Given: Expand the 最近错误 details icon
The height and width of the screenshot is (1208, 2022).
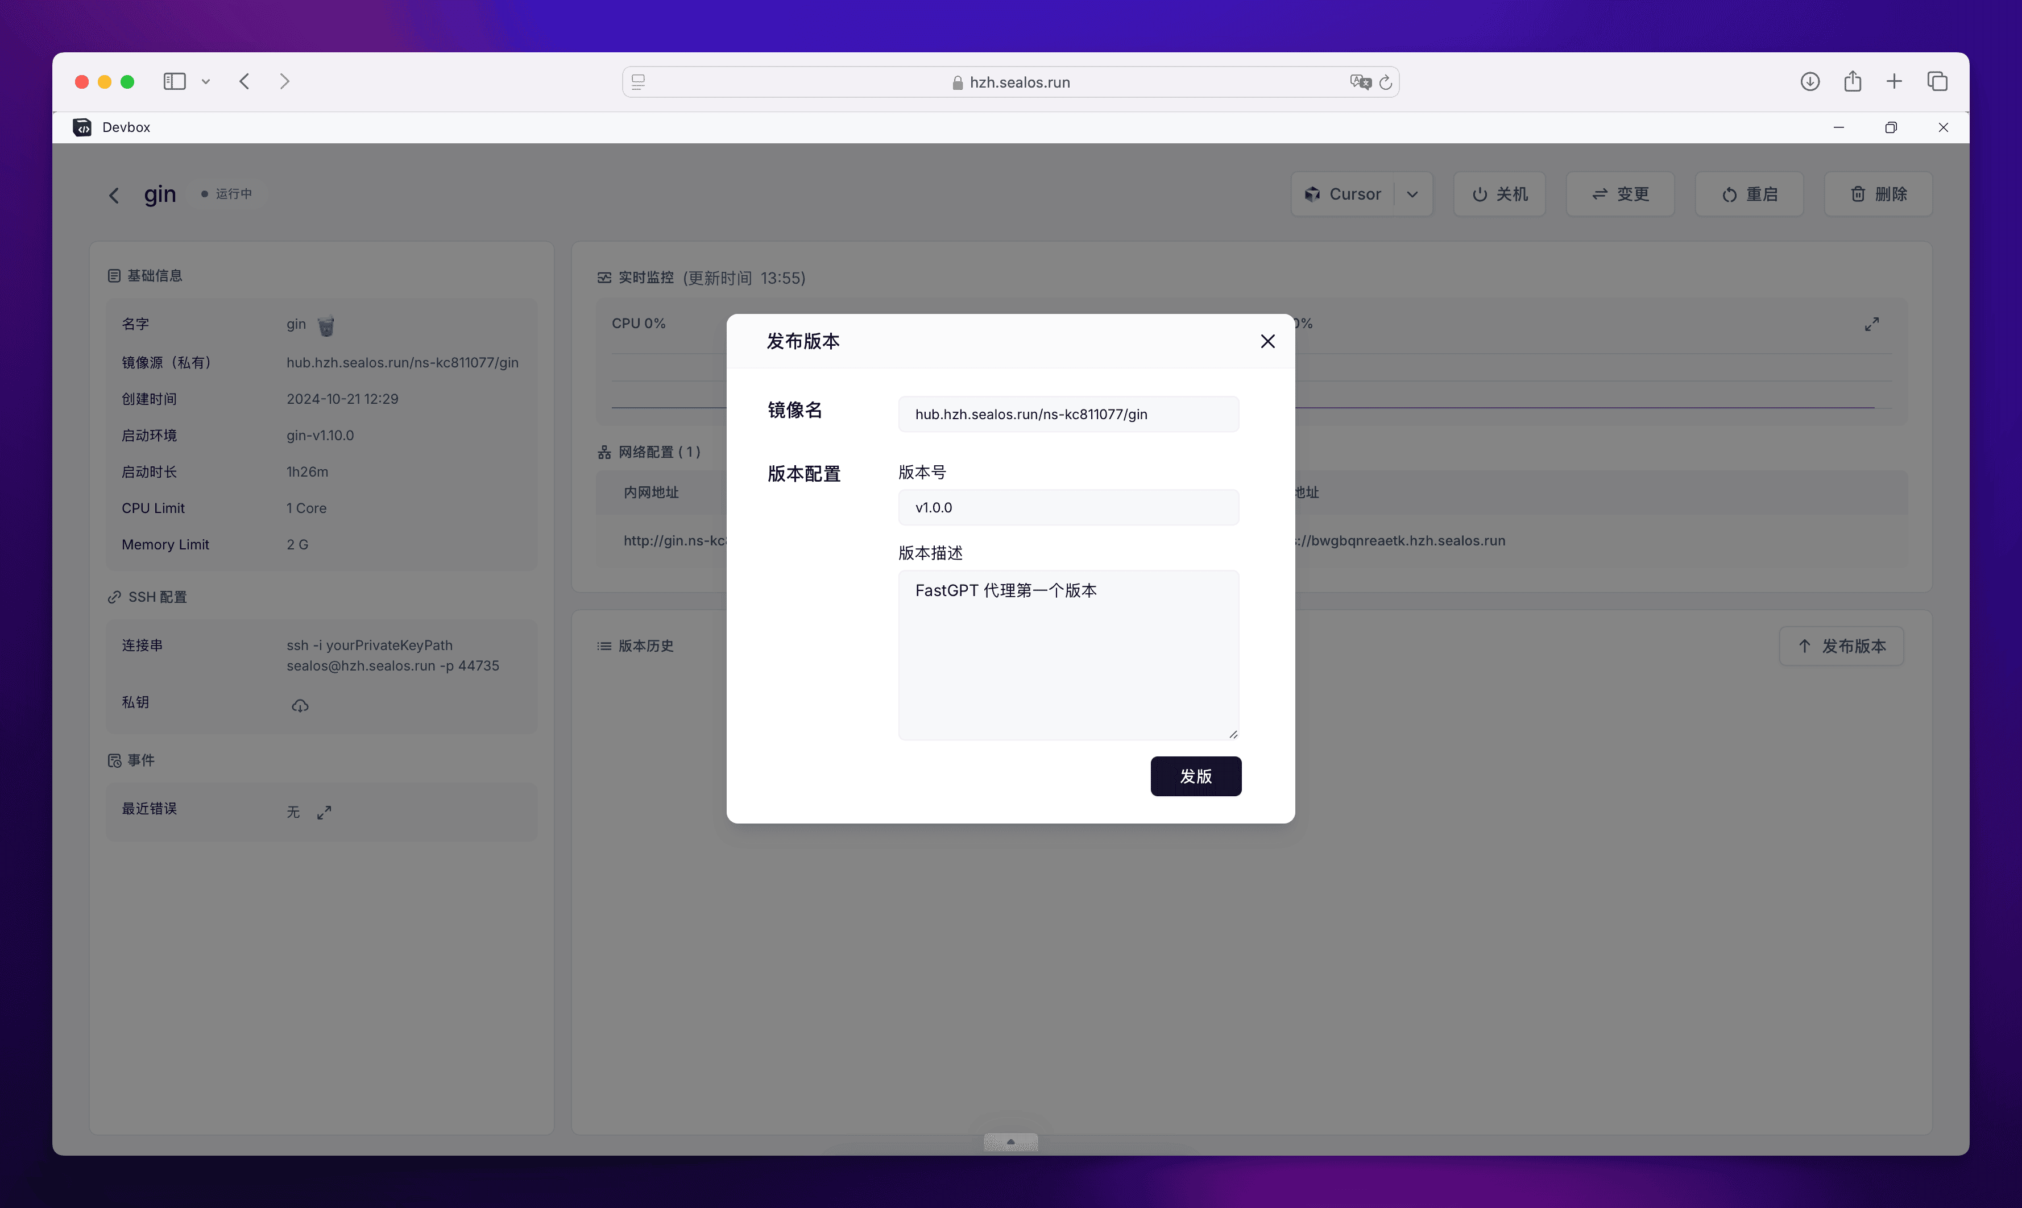Looking at the screenshot, I should pyautogui.click(x=324, y=812).
